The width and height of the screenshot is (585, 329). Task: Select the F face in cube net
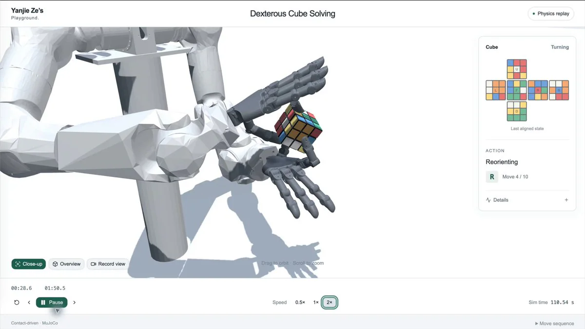(517, 90)
